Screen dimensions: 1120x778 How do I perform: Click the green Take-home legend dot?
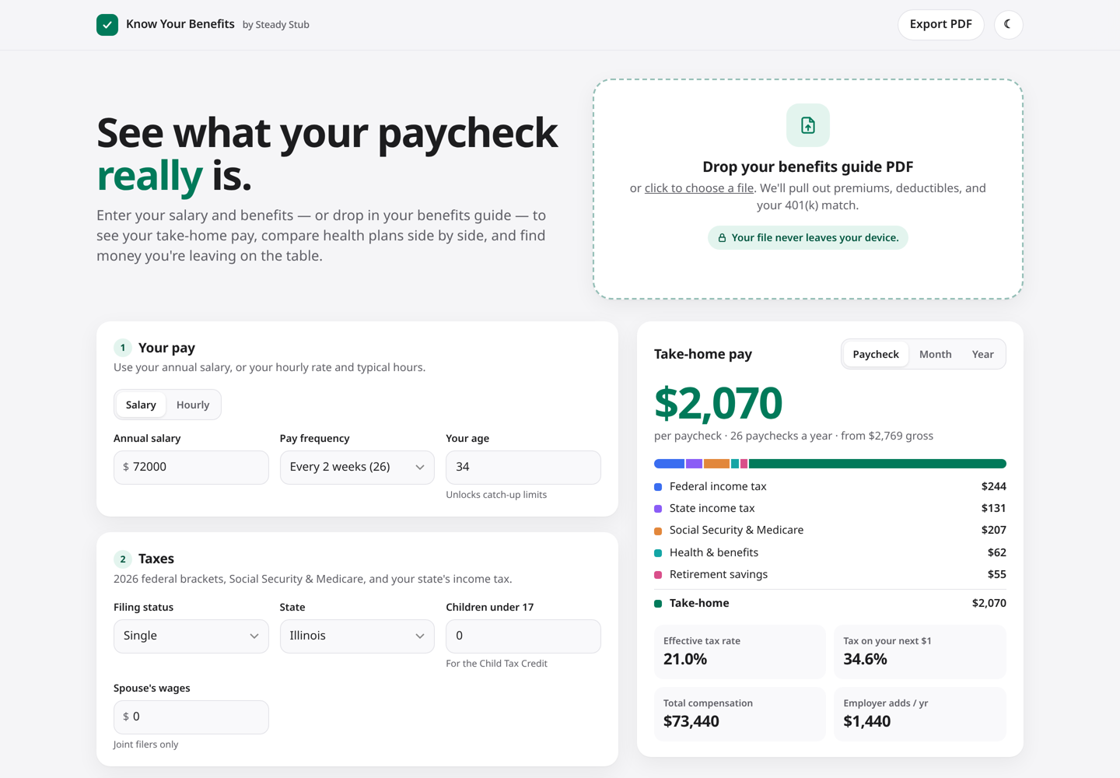pyautogui.click(x=658, y=604)
